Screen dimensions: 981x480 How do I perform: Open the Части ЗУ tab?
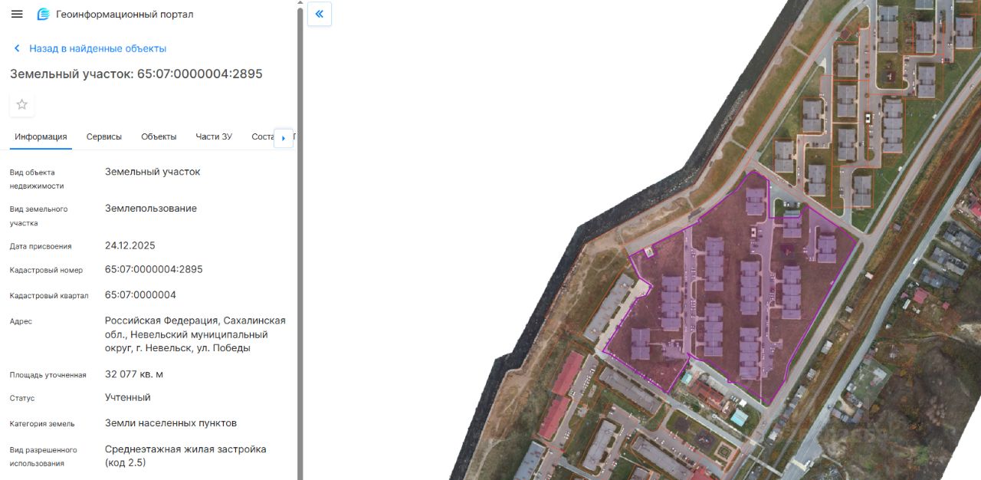tap(214, 136)
